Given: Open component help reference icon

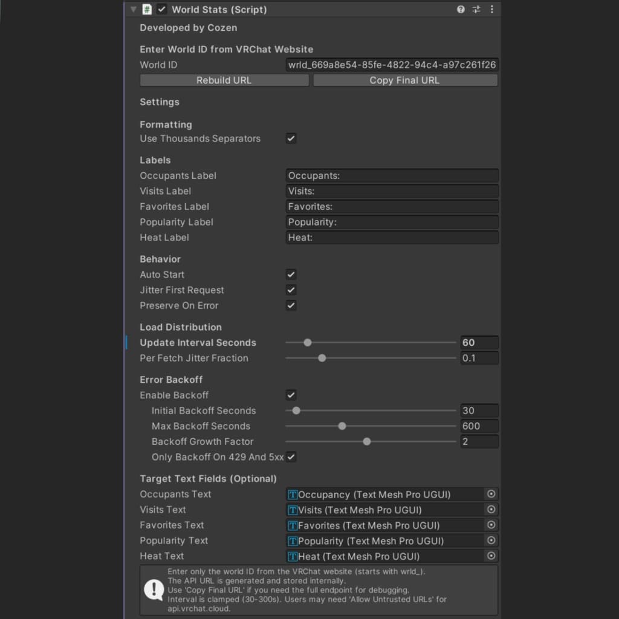Looking at the screenshot, I should coord(461,9).
